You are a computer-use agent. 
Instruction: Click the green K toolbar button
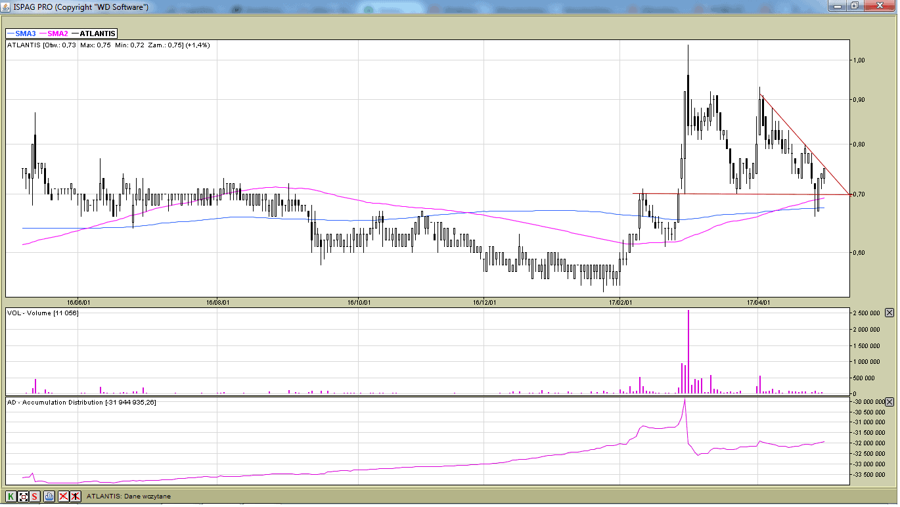pyautogui.click(x=11, y=496)
